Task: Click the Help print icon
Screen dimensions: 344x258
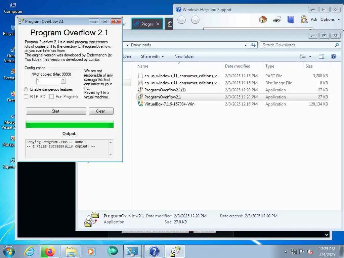Action: pos(277,19)
